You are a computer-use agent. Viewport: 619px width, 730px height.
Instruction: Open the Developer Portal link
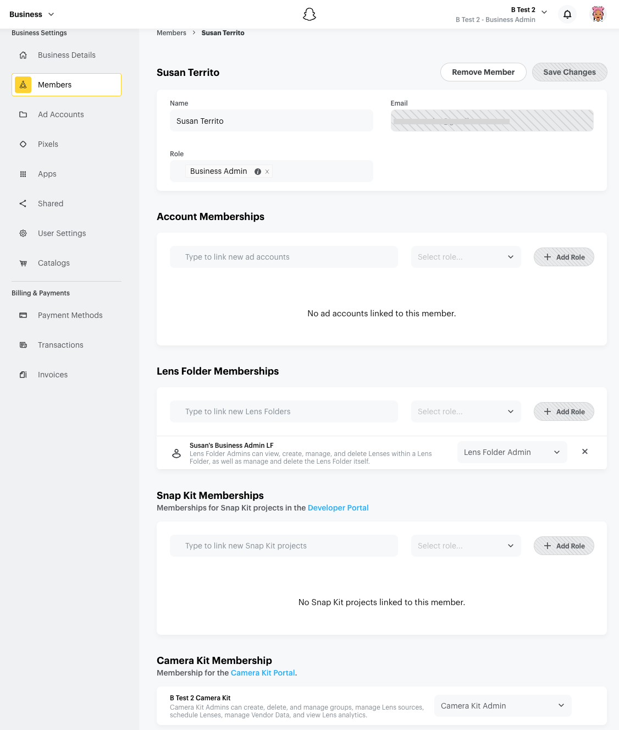338,508
